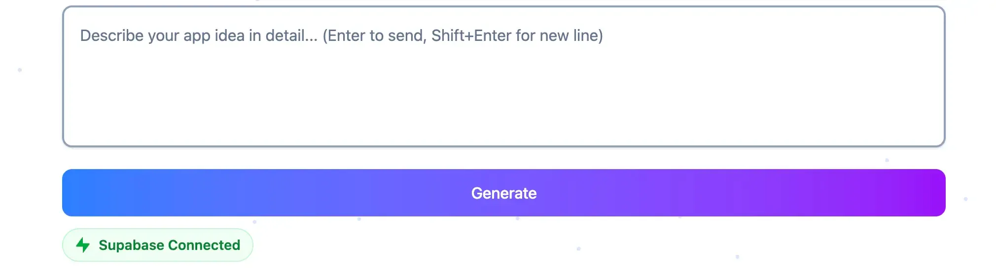Image resolution: width=996 pixels, height=280 pixels.
Task: Click the "Describe your app idea" placeholder
Action: tap(198, 35)
